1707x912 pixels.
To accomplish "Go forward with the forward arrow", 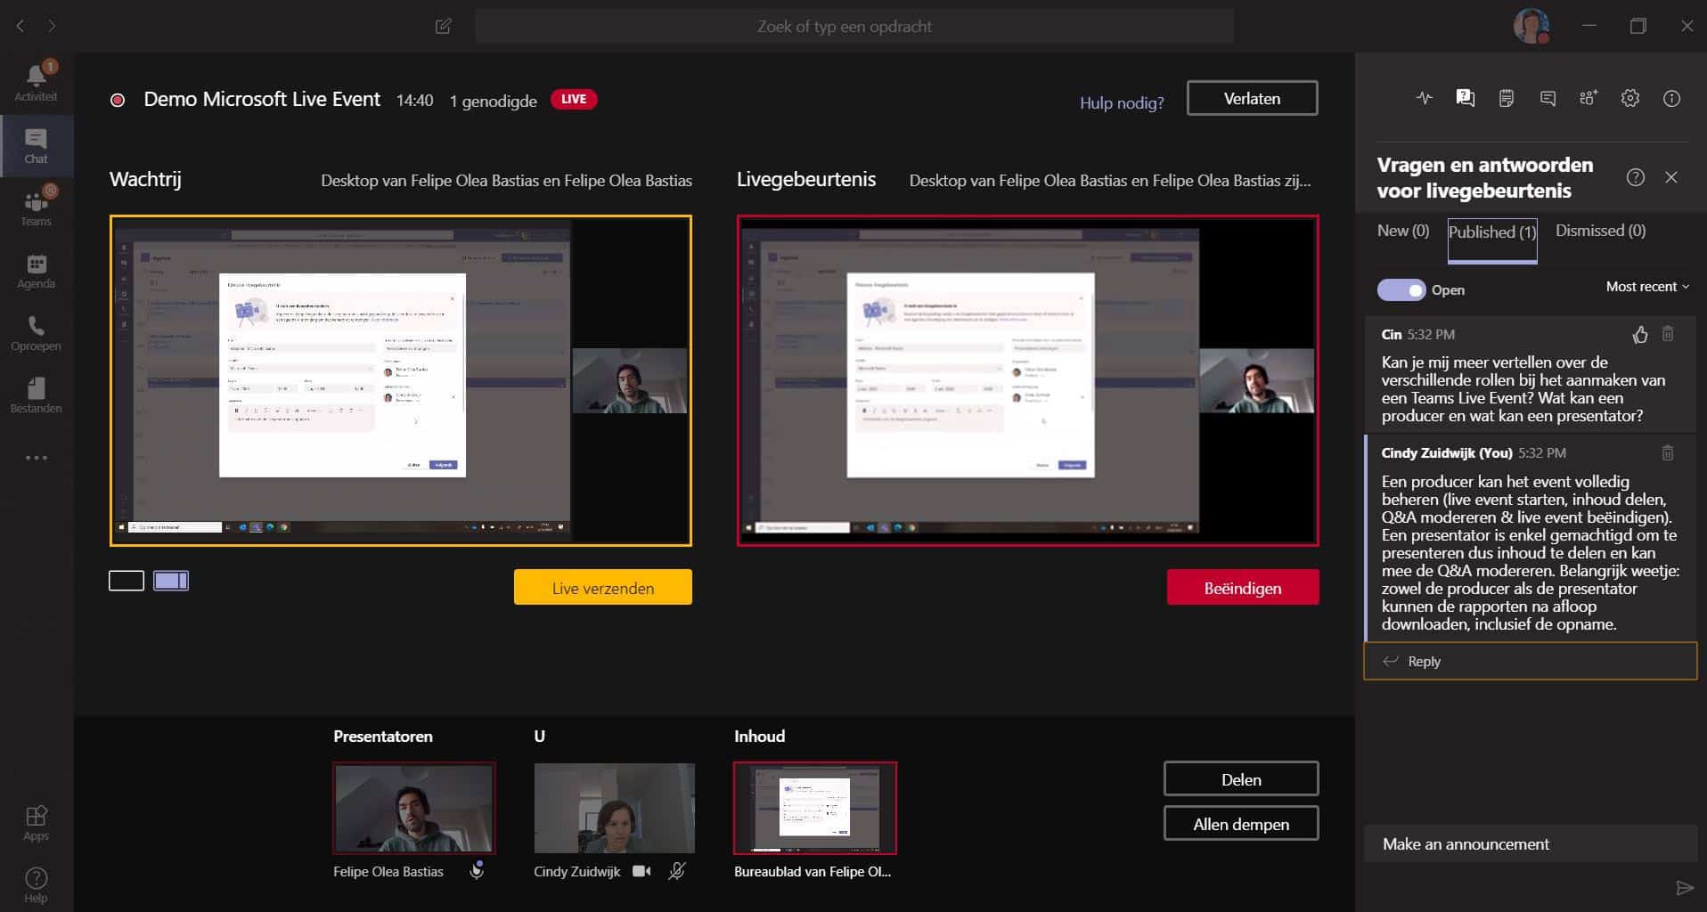I will tap(52, 26).
